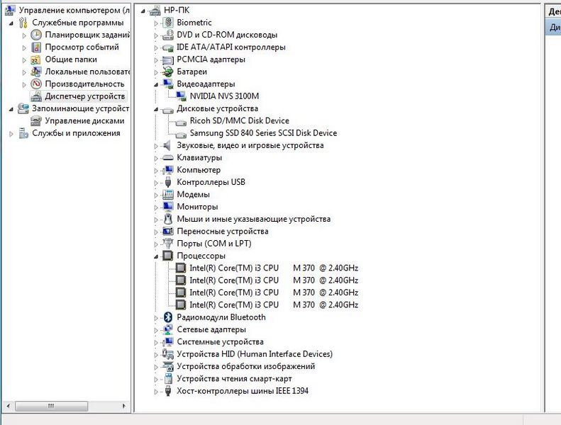Expand the Контроллеры USB category
The image size is (561, 425).
click(x=157, y=182)
